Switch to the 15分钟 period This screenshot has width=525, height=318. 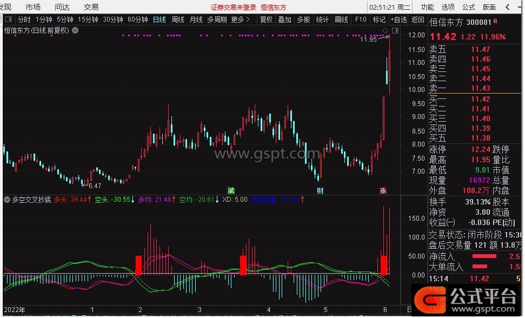tap(88, 20)
